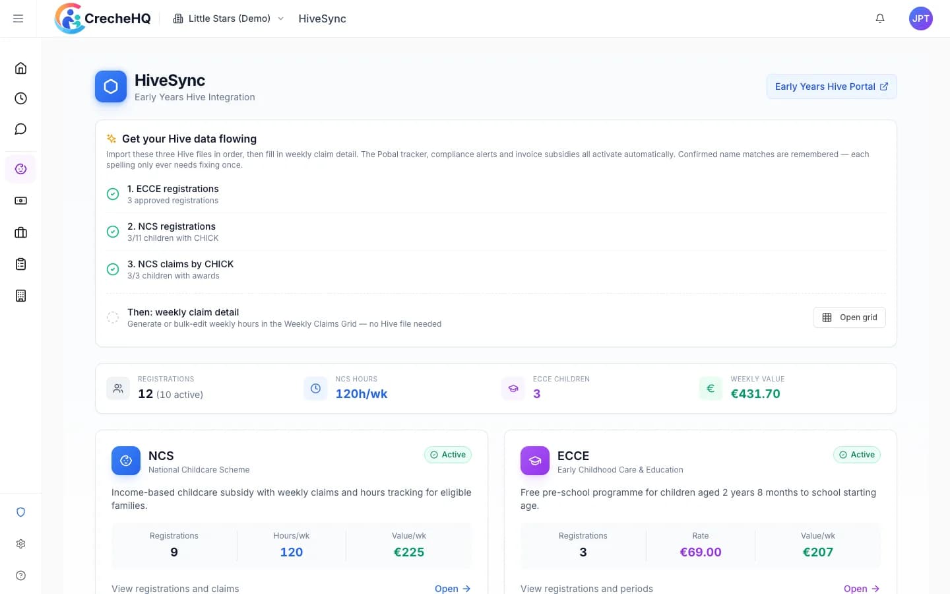This screenshot has height=594, width=950.
Task: Open the shield sidebar icon
Action: 21,512
